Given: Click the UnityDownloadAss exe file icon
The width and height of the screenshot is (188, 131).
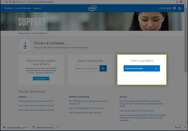Looking at the screenshot, I should (x=4, y=127).
